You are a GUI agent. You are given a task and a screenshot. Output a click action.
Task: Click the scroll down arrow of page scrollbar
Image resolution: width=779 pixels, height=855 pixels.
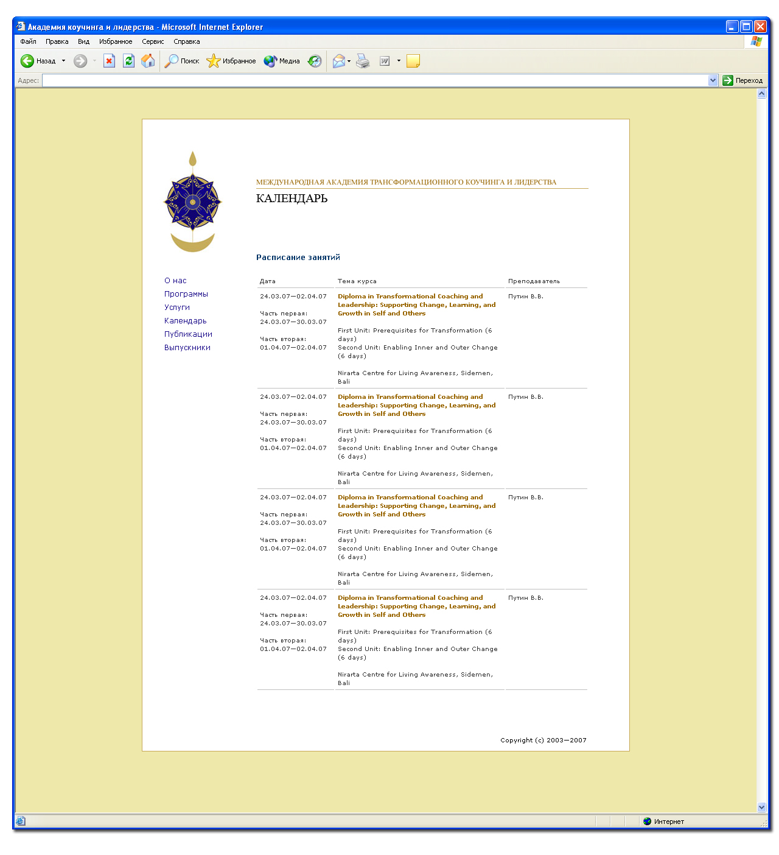click(761, 807)
